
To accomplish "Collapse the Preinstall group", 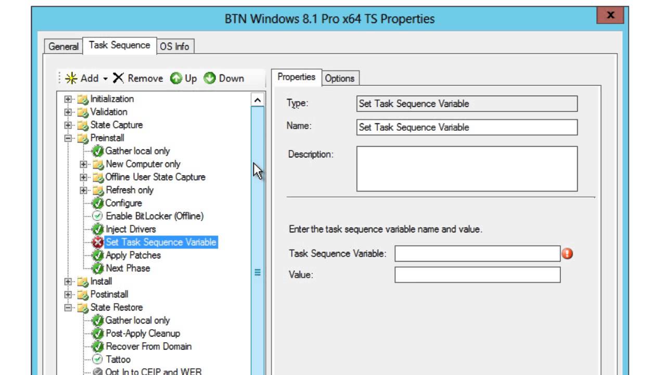I will 68,138.
